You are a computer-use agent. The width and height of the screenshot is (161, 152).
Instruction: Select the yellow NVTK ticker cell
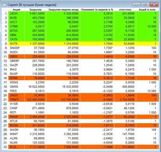16,44
